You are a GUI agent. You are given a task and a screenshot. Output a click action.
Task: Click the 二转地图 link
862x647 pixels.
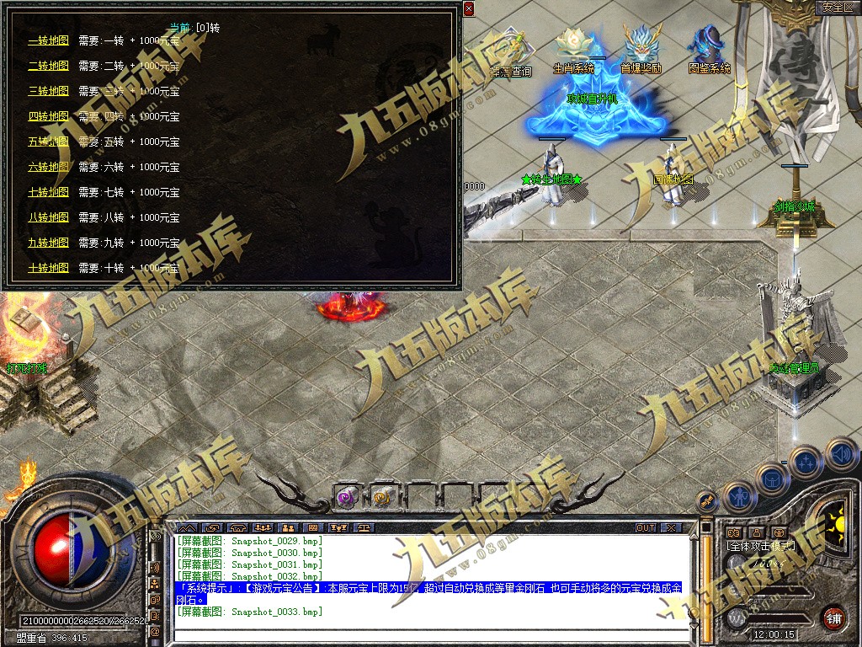48,66
